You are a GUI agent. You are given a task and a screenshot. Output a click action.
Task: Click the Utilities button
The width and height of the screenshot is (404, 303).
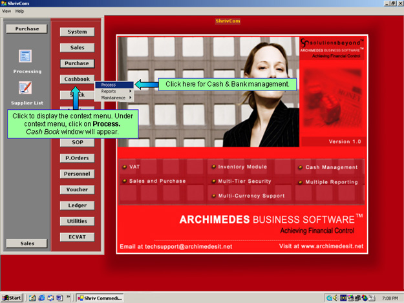coord(77,221)
